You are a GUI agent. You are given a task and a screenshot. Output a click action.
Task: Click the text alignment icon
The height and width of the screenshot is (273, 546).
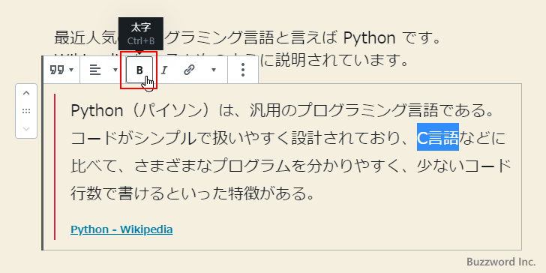[x=95, y=70]
